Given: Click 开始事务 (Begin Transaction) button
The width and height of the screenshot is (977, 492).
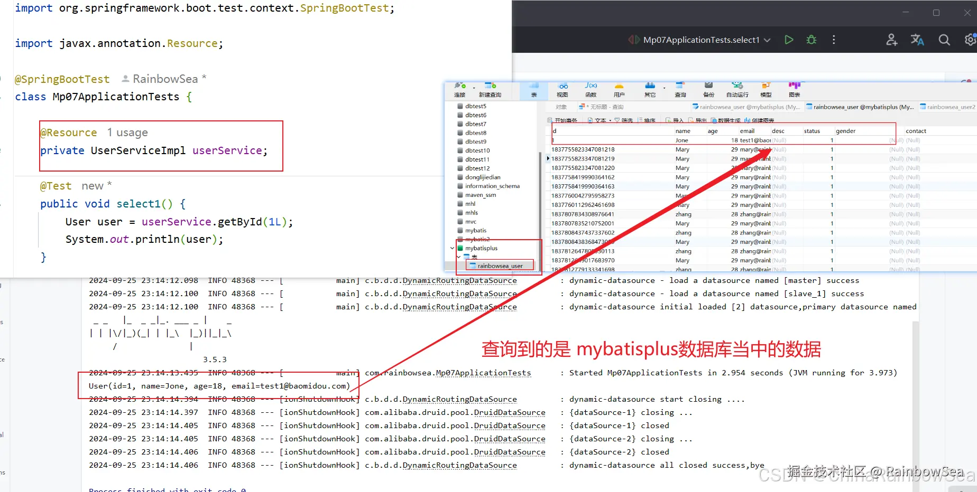Looking at the screenshot, I should [563, 120].
